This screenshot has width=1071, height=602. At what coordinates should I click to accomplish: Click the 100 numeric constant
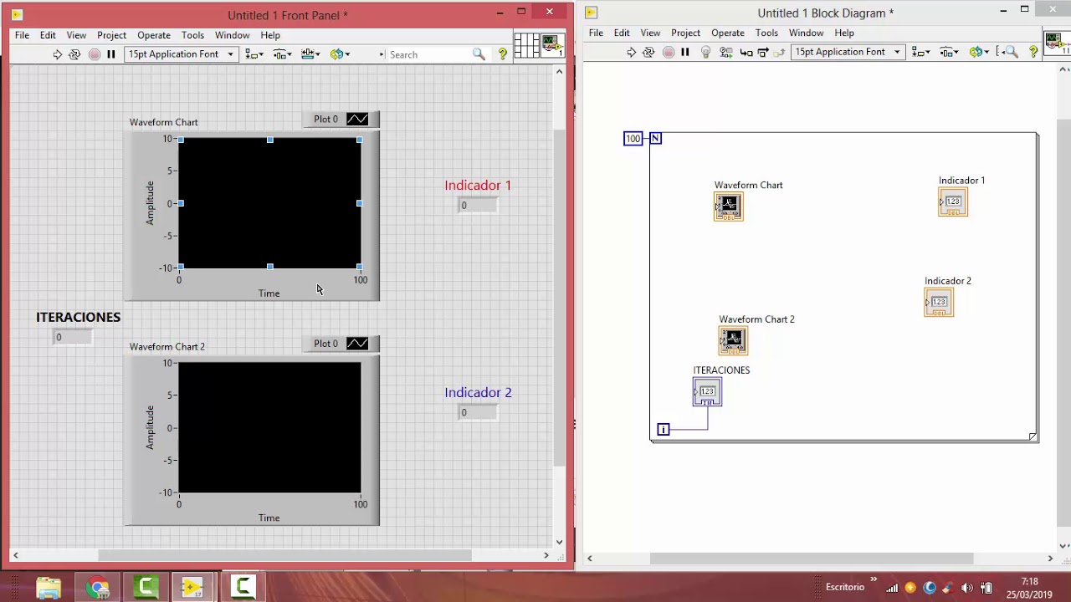633,138
